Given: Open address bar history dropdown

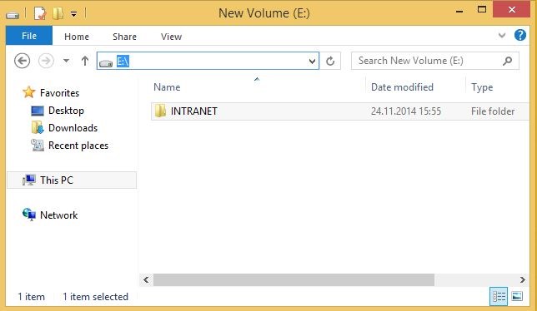Looking at the screenshot, I should [x=312, y=62].
